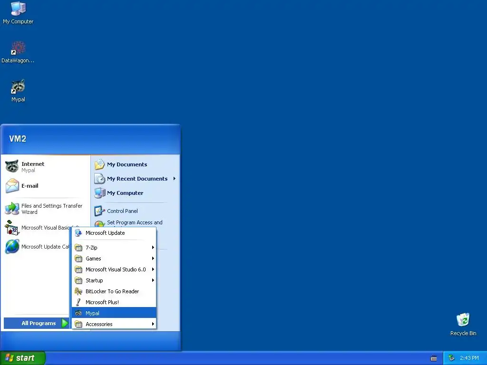
Task: Click the Mypal raccoon icon in programs list
Action: point(78,313)
